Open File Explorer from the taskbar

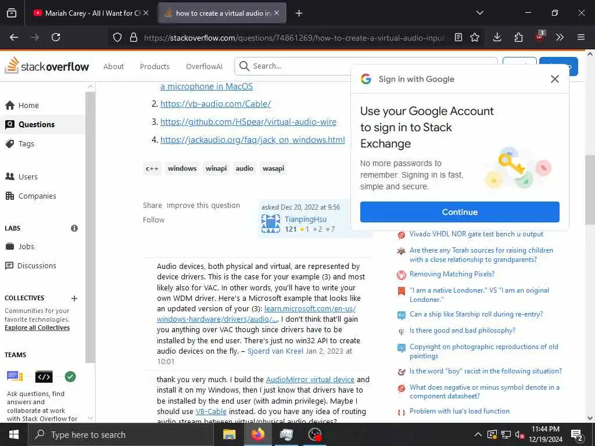pos(229,434)
